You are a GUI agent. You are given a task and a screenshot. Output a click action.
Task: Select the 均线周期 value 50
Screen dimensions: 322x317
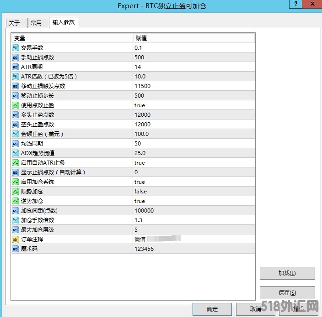point(138,144)
